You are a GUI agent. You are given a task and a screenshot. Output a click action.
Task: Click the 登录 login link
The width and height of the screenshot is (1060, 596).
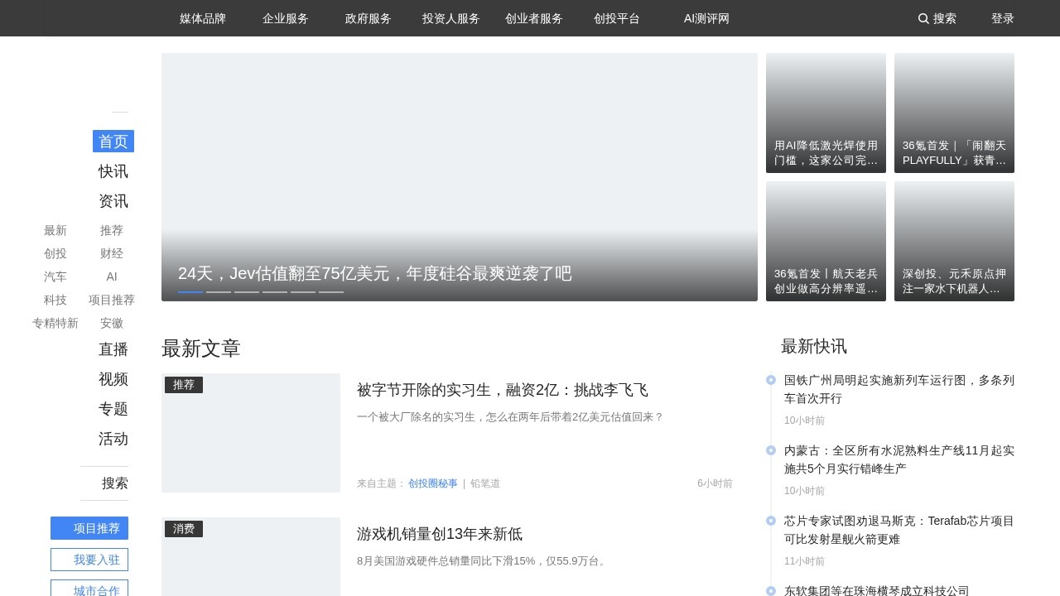[x=1003, y=18]
